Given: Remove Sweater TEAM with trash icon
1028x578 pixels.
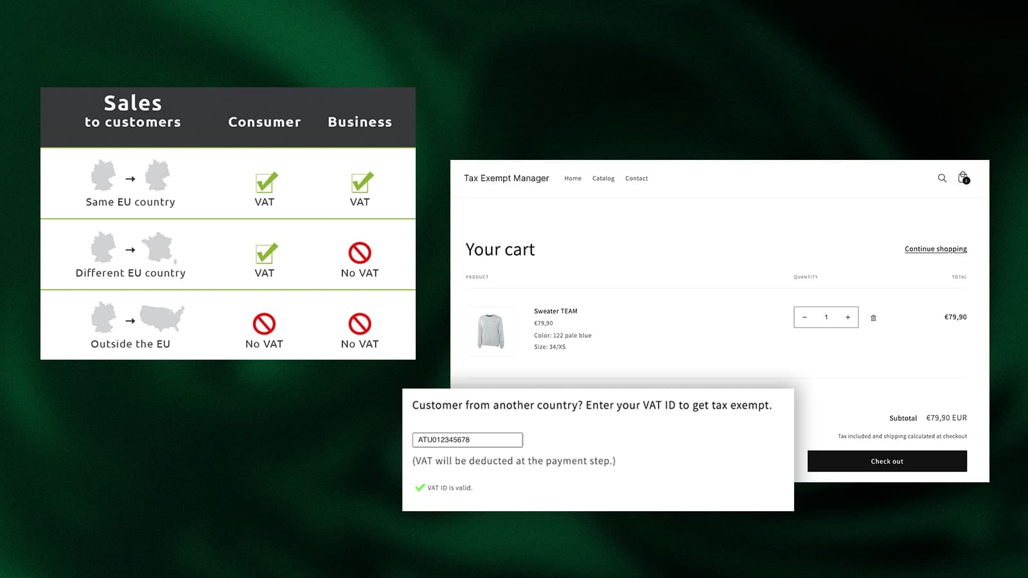Looking at the screenshot, I should tap(873, 318).
